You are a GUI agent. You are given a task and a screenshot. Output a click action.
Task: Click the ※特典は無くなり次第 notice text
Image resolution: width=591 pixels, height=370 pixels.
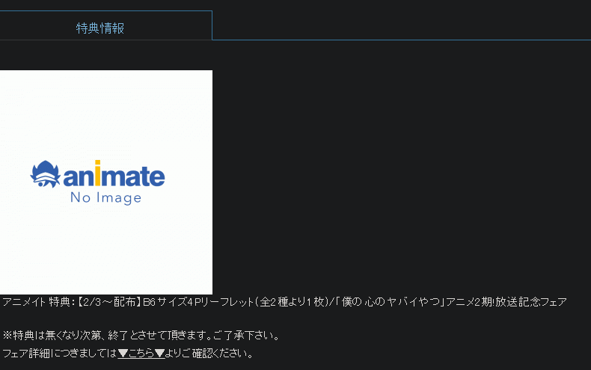pos(141,335)
